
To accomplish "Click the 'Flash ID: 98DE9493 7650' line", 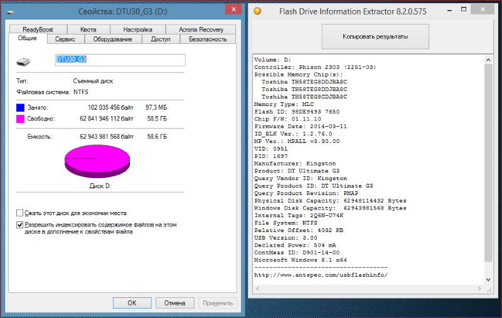I will [297, 112].
